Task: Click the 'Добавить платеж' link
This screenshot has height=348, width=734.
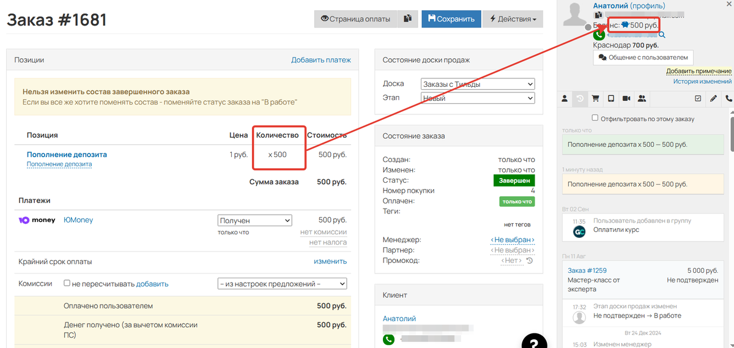Action: tap(321, 60)
